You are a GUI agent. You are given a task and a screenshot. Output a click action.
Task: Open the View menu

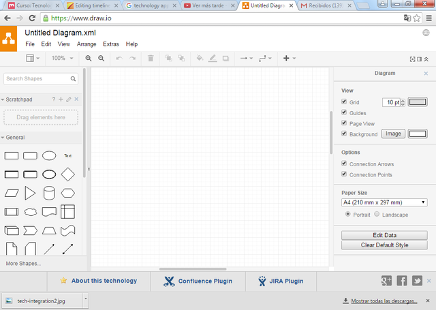click(63, 44)
